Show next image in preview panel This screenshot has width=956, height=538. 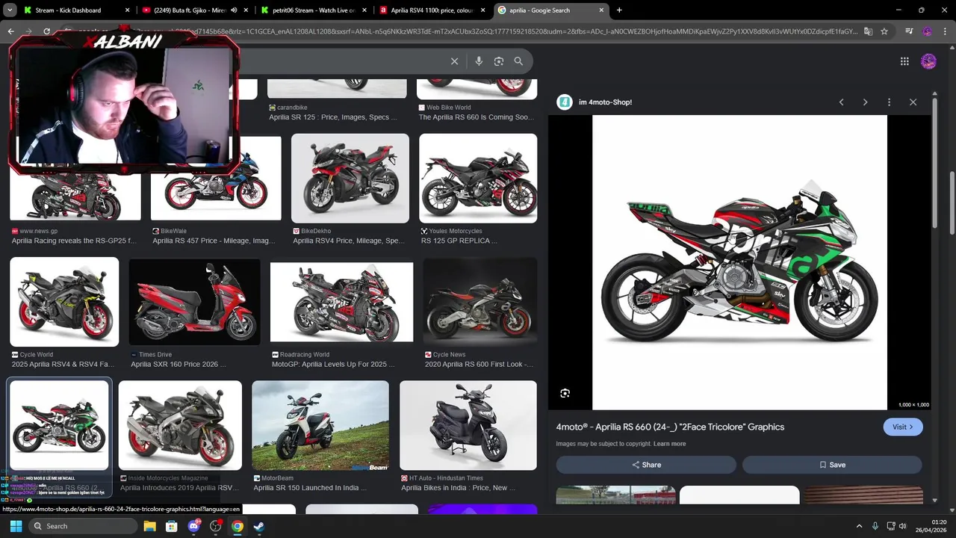click(x=865, y=102)
